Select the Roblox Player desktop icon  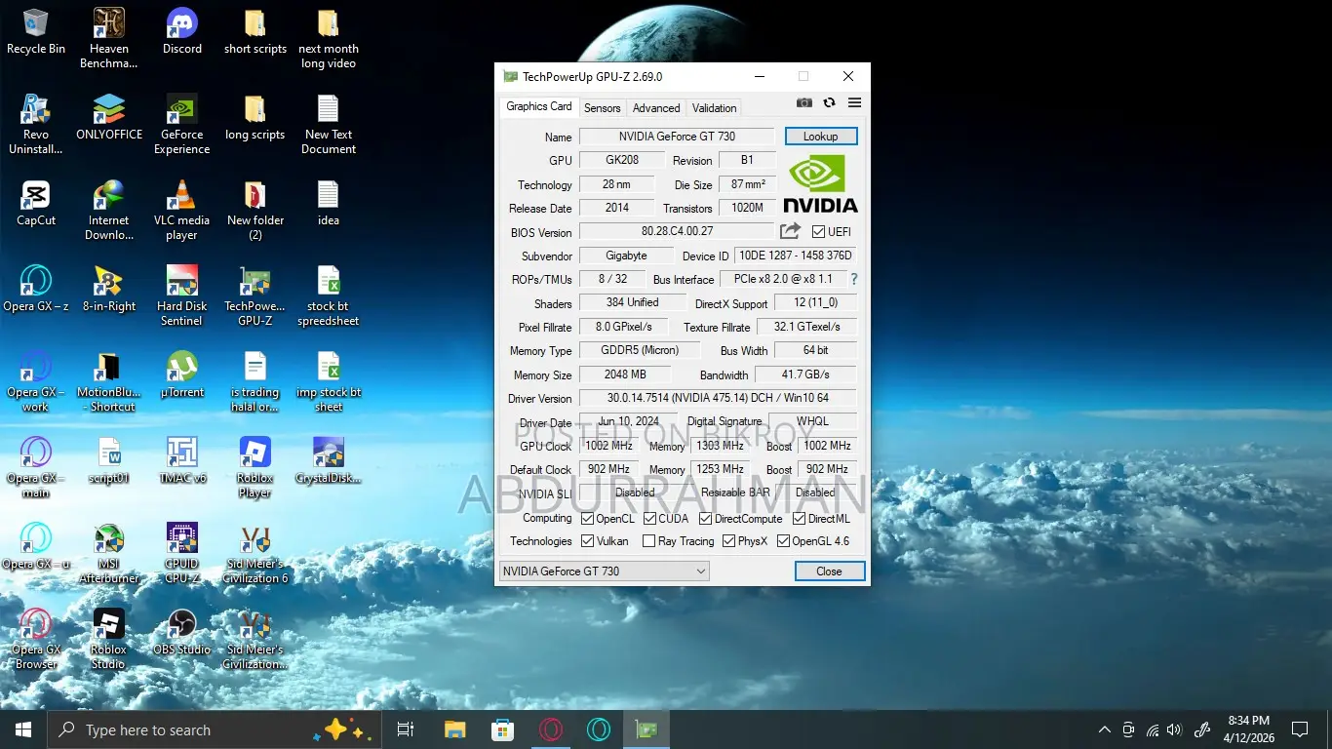[x=255, y=467]
